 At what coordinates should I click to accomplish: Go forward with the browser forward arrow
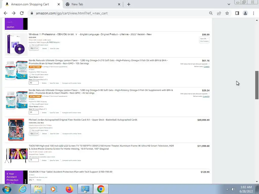pyautogui.click(x=14, y=13)
